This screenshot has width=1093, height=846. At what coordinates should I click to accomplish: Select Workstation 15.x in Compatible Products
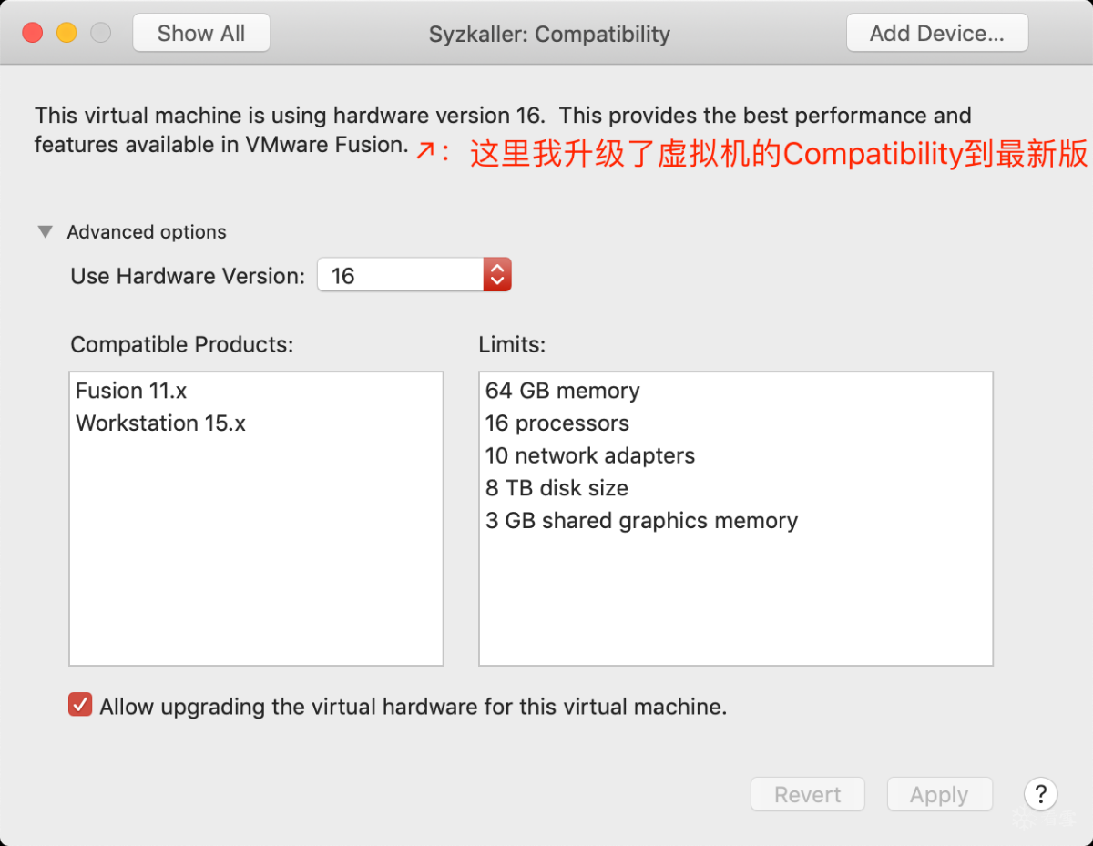(160, 423)
